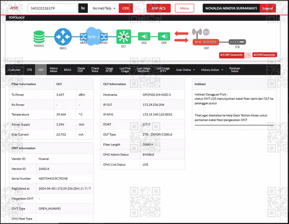289x224 pixels.
Task: Click the RADIUS database icon
Action: pyautogui.click(x=39, y=37)
